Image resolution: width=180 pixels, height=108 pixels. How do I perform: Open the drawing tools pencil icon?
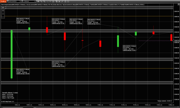(x=41, y=1)
